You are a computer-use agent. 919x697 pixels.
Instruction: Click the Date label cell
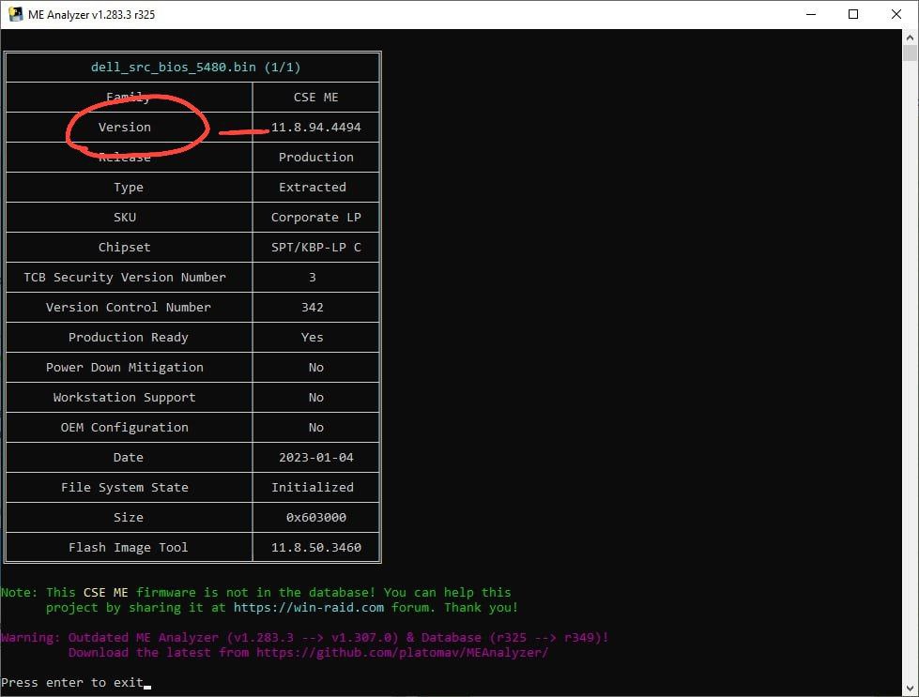(129, 458)
